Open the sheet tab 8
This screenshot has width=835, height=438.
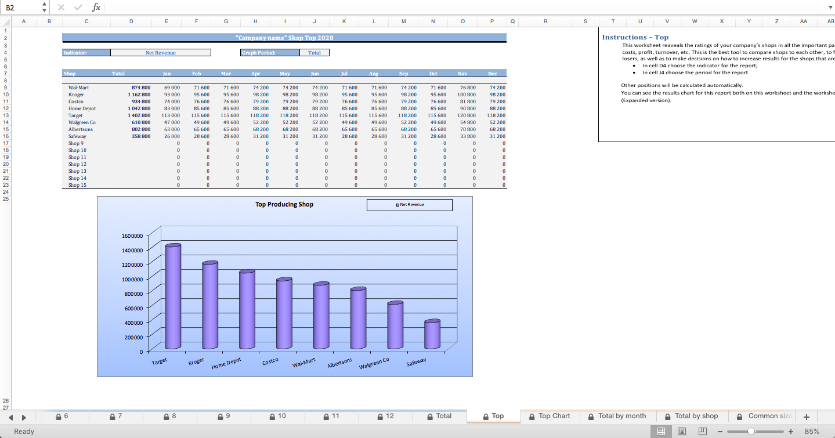(169, 416)
